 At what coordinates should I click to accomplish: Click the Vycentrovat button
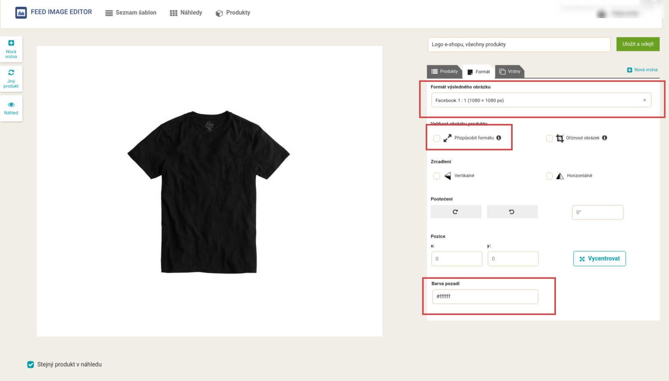[599, 259]
